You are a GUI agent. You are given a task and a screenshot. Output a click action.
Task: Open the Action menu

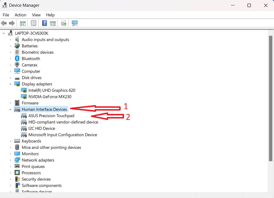pos(20,15)
